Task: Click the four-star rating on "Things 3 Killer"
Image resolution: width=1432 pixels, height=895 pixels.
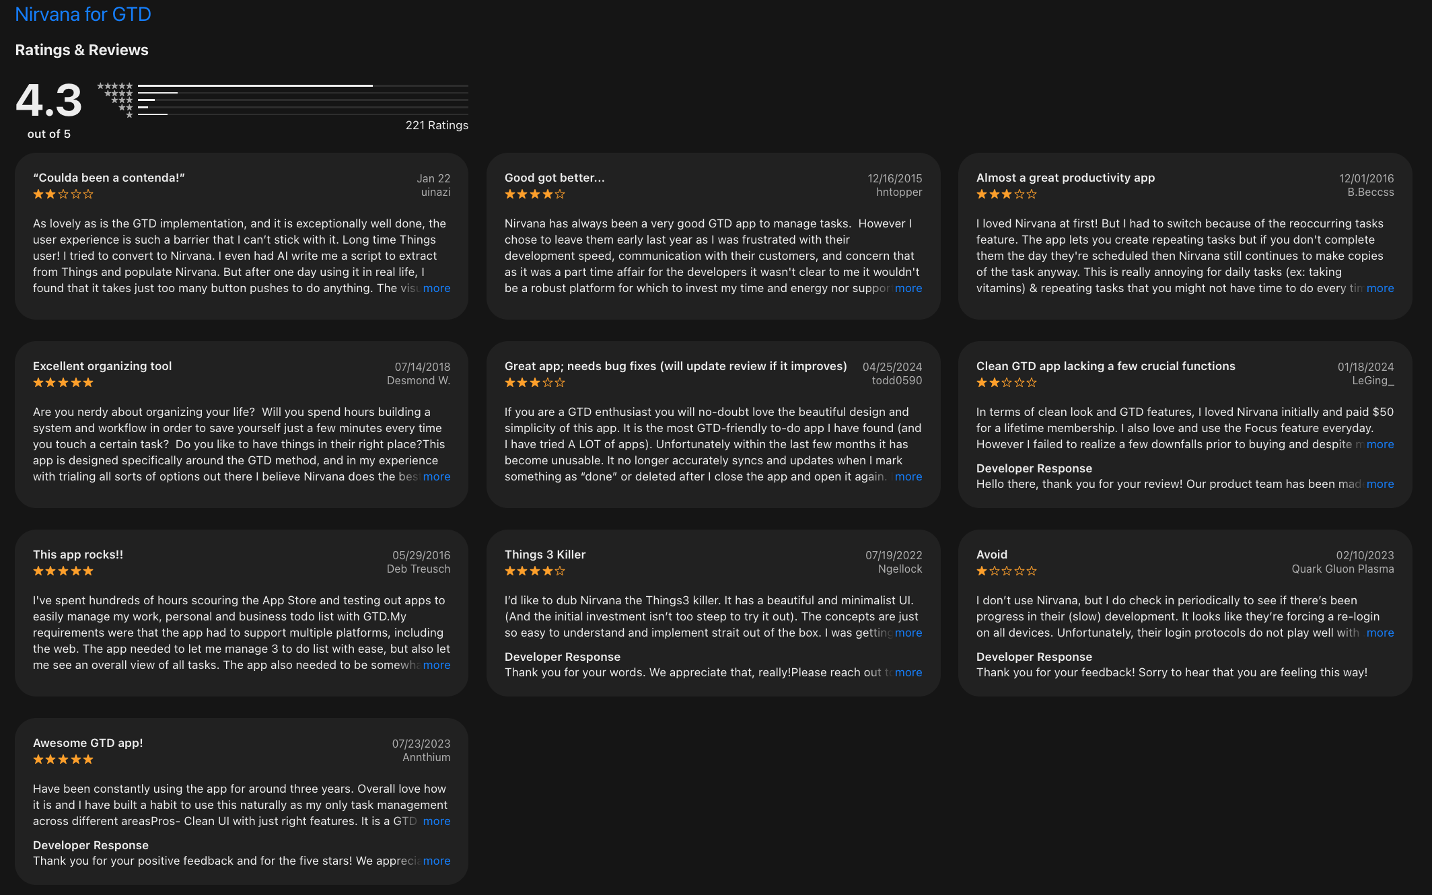Action: pos(534,571)
